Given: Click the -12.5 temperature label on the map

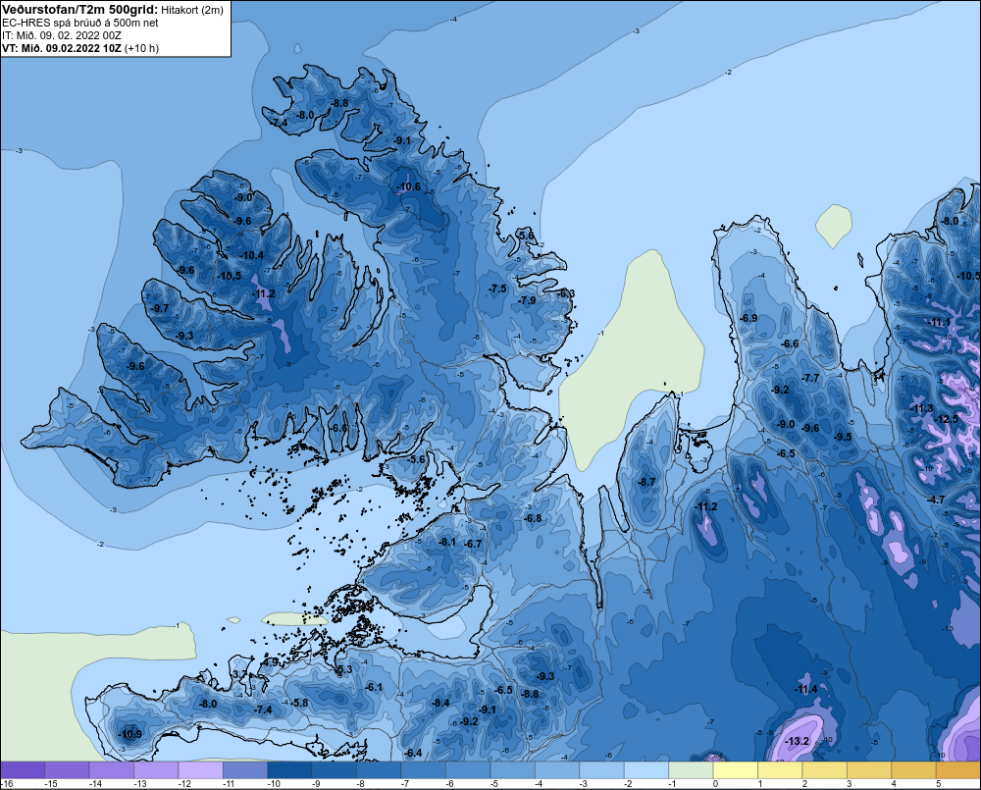Looking at the screenshot, I should (x=946, y=419).
